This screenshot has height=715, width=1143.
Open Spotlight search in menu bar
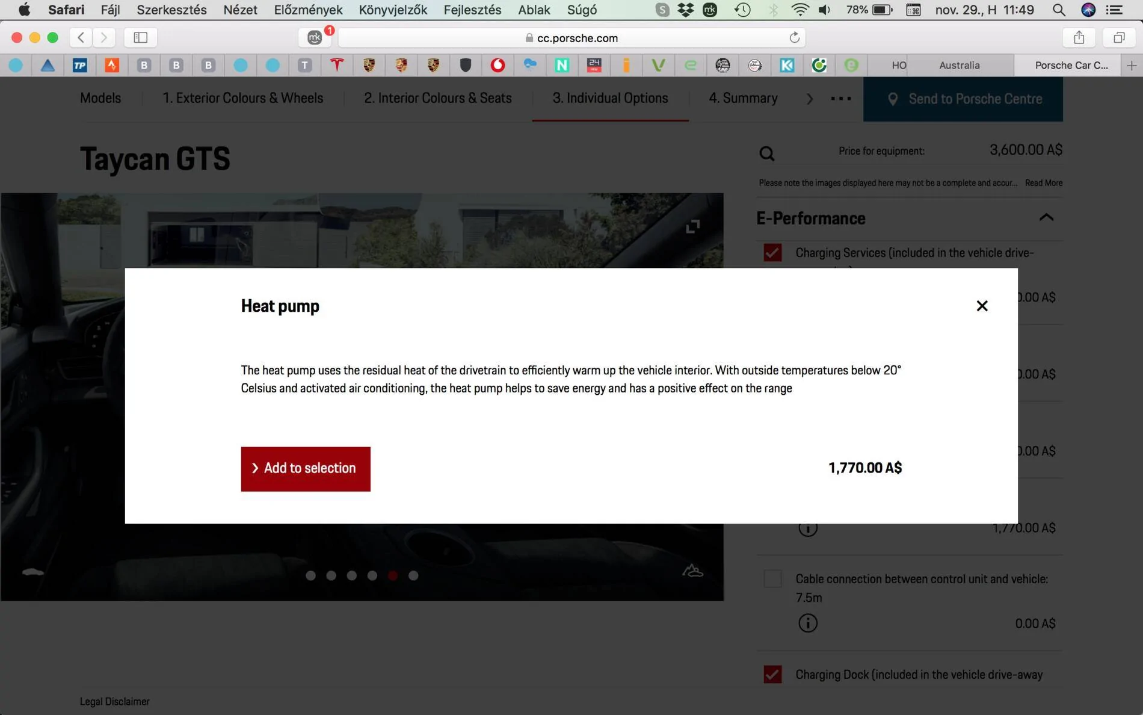[x=1059, y=10]
